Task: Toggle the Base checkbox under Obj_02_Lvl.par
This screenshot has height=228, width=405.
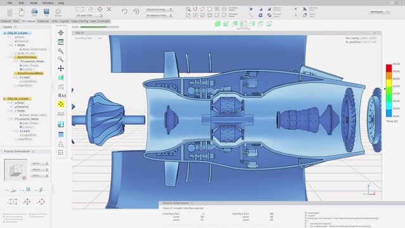Action: 11,103
